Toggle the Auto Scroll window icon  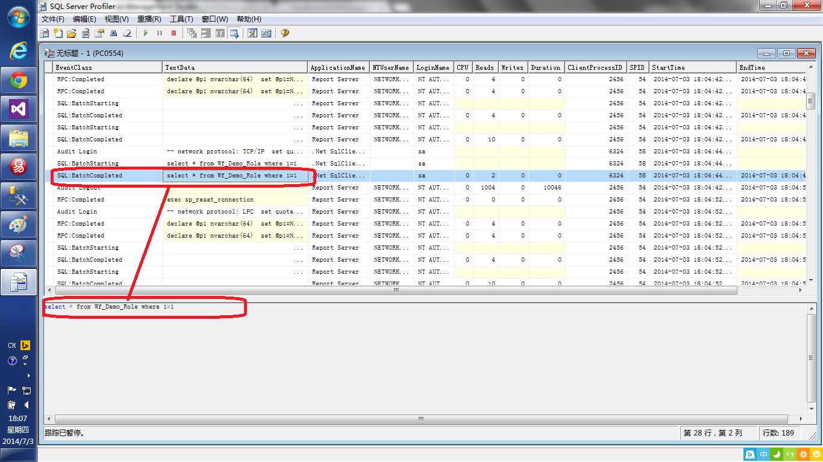tap(234, 33)
